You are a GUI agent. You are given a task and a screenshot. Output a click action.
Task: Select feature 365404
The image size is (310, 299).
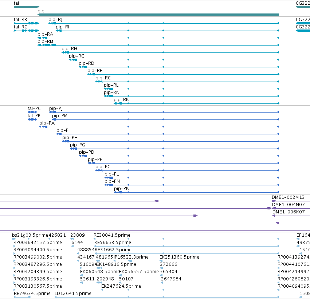point(168,272)
